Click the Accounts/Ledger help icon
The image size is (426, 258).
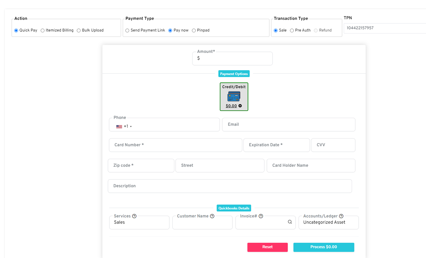click(x=341, y=216)
